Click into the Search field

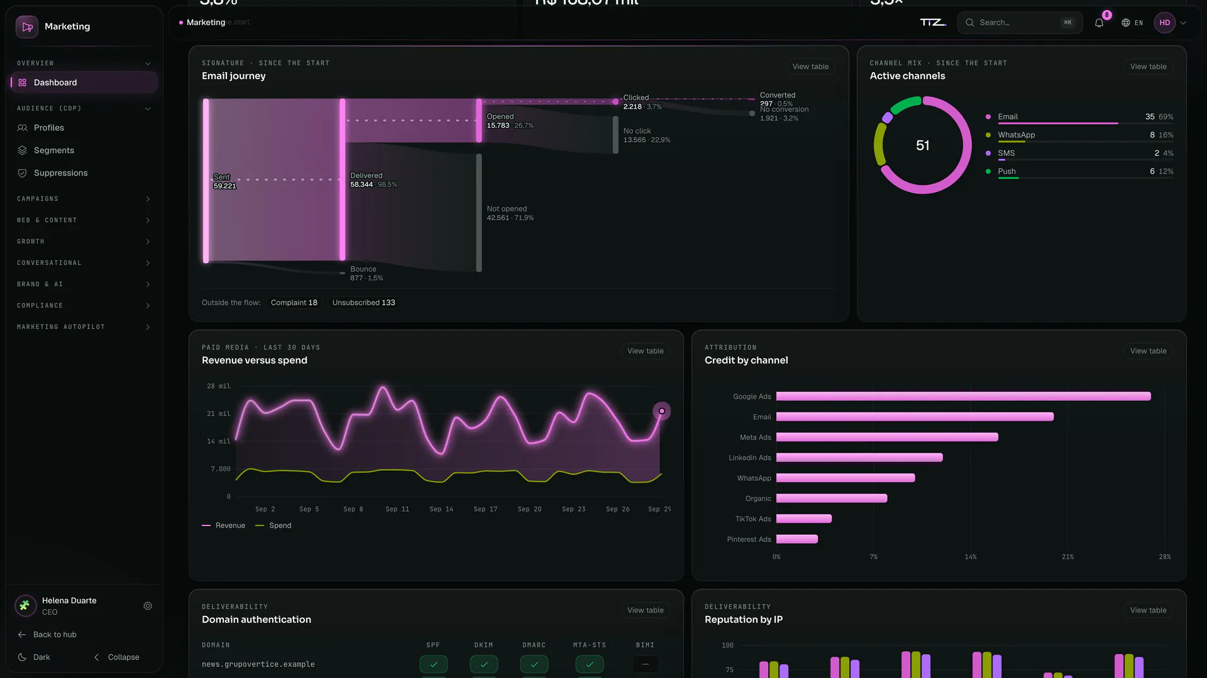1020,23
